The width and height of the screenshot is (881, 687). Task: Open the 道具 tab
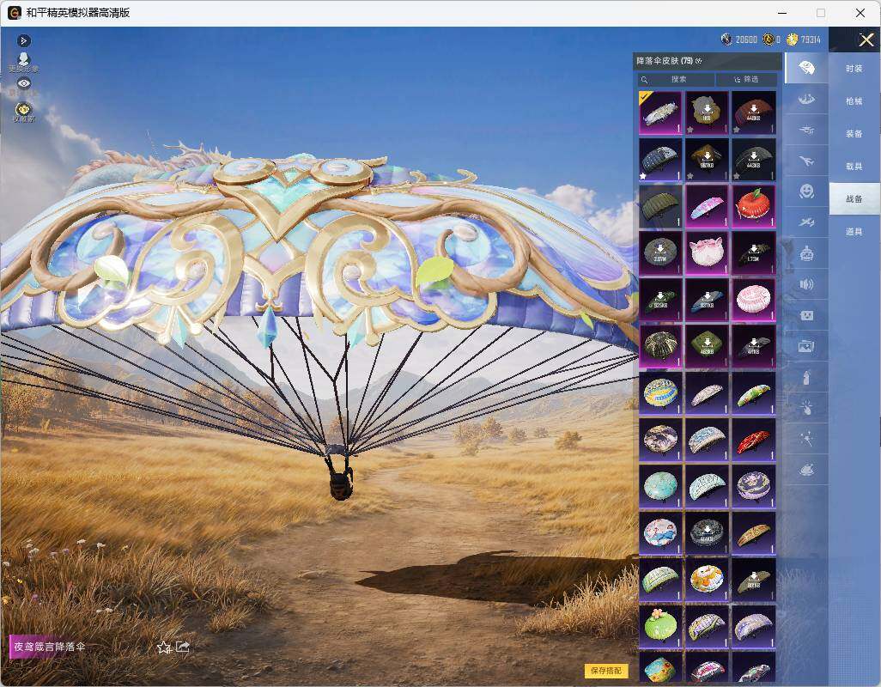[x=854, y=232]
